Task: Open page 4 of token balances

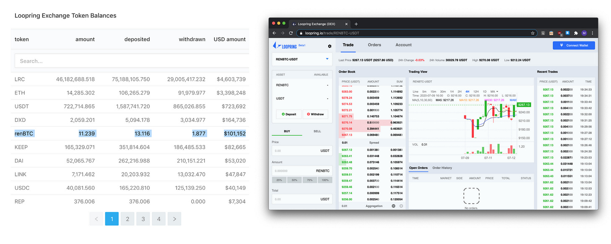Action: click(159, 219)
